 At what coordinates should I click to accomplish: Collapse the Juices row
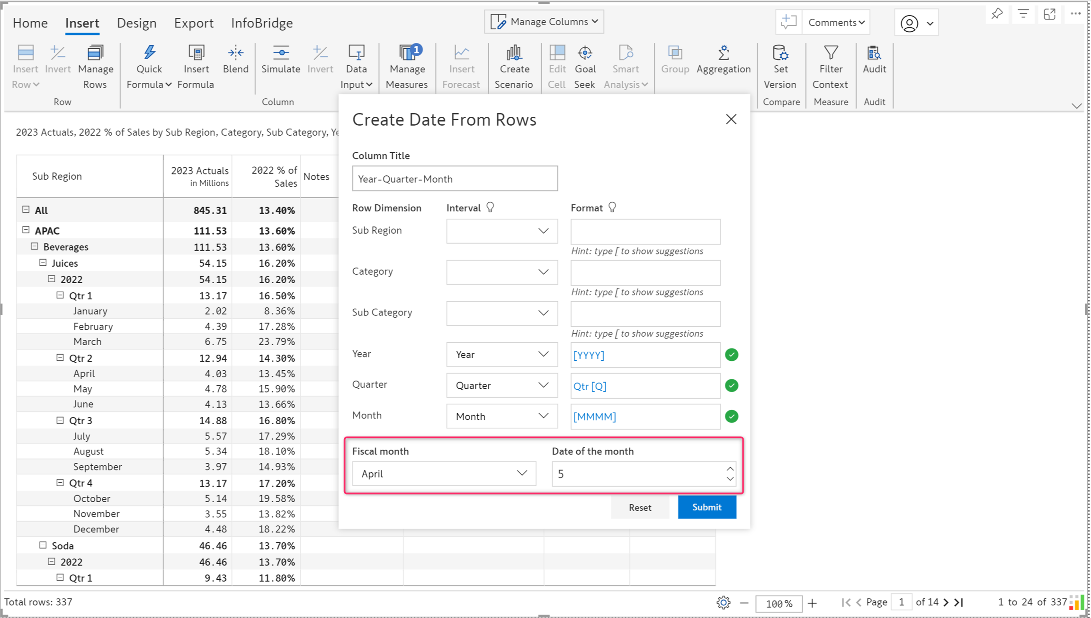pyautogui.click(x=43, y=262)
